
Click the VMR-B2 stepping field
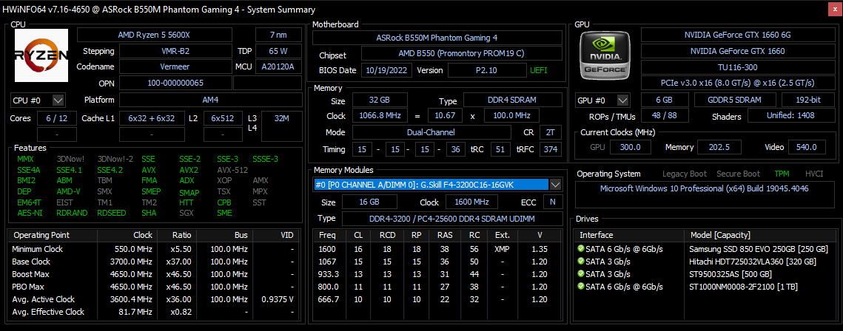pyautogui.click(x=175, y=51)
